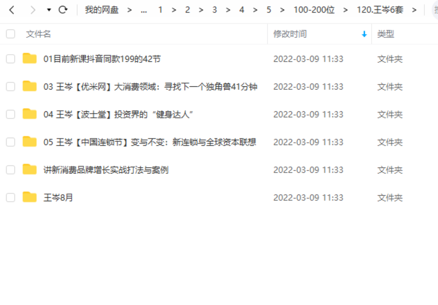Check the box for the 04 王岑【波士堂】 folder
The width and height of the screenshot is (438, 305).
click(11, 114)
